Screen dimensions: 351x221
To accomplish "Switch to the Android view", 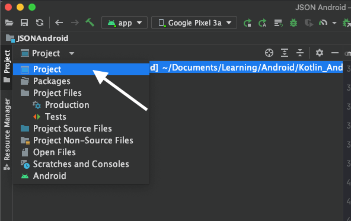I will [81, 176].
